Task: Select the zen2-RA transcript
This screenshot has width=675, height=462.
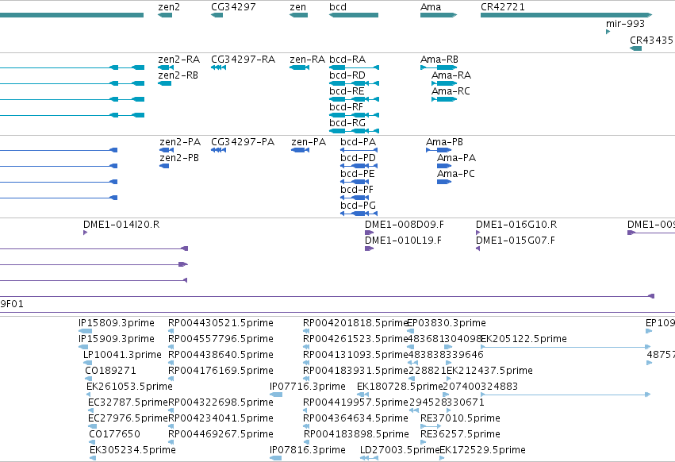Action: [166, 67]
